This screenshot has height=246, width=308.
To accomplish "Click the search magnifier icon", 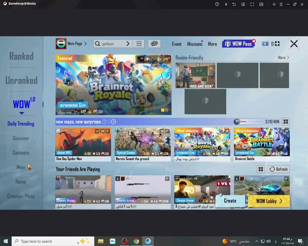I will coord(98,44).
